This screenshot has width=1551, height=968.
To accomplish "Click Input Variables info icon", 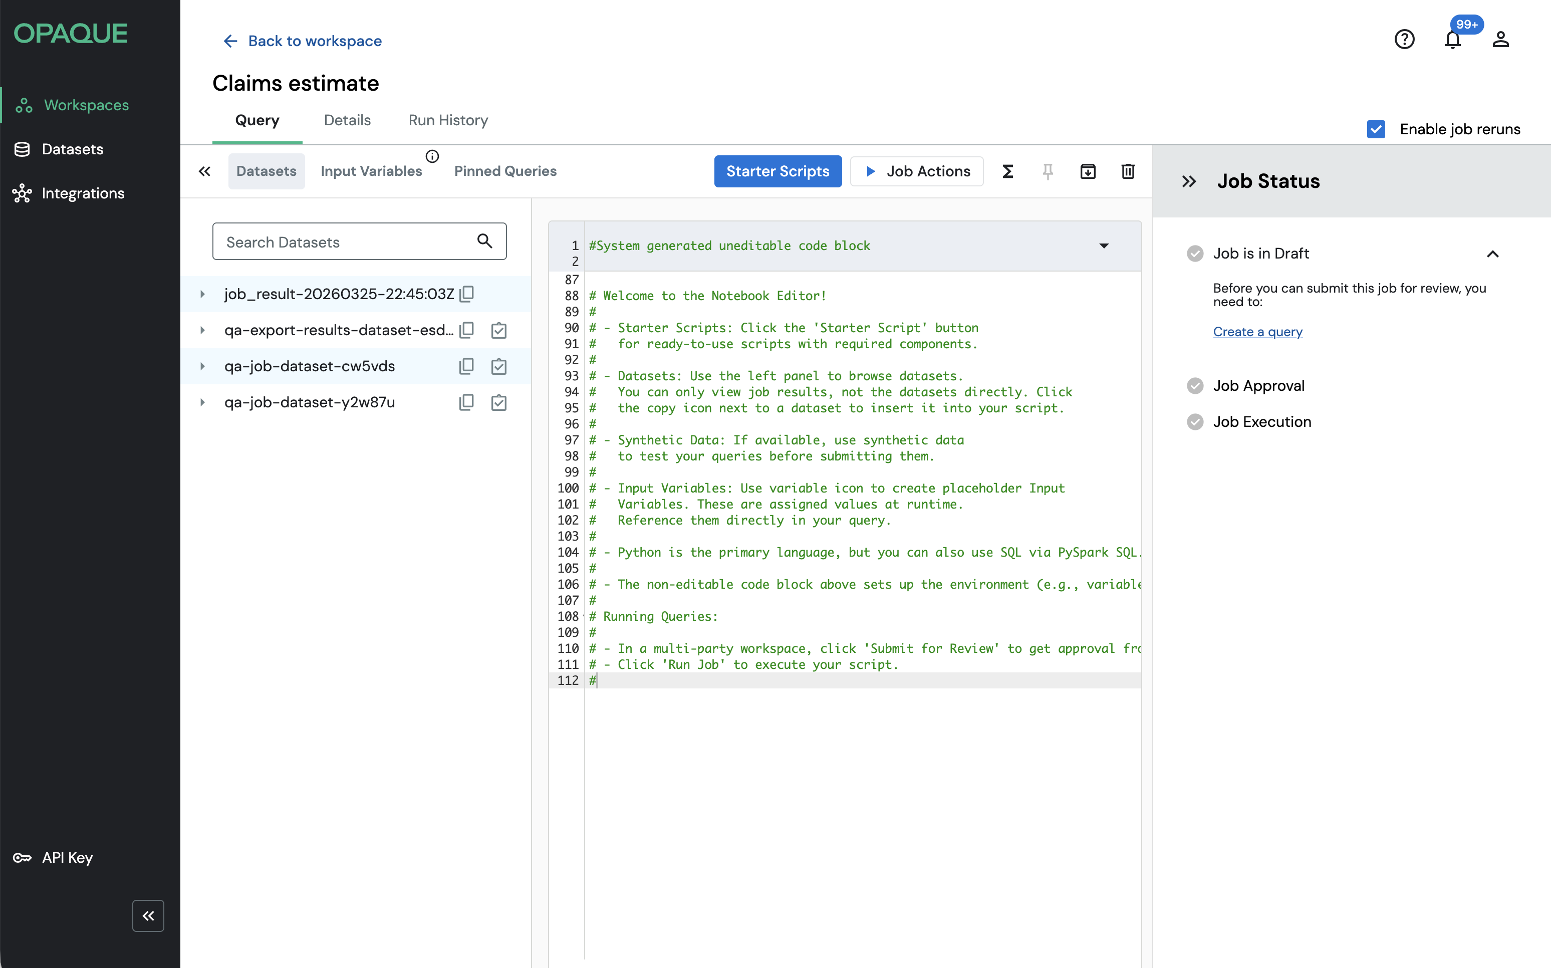I will pos(432,156).
